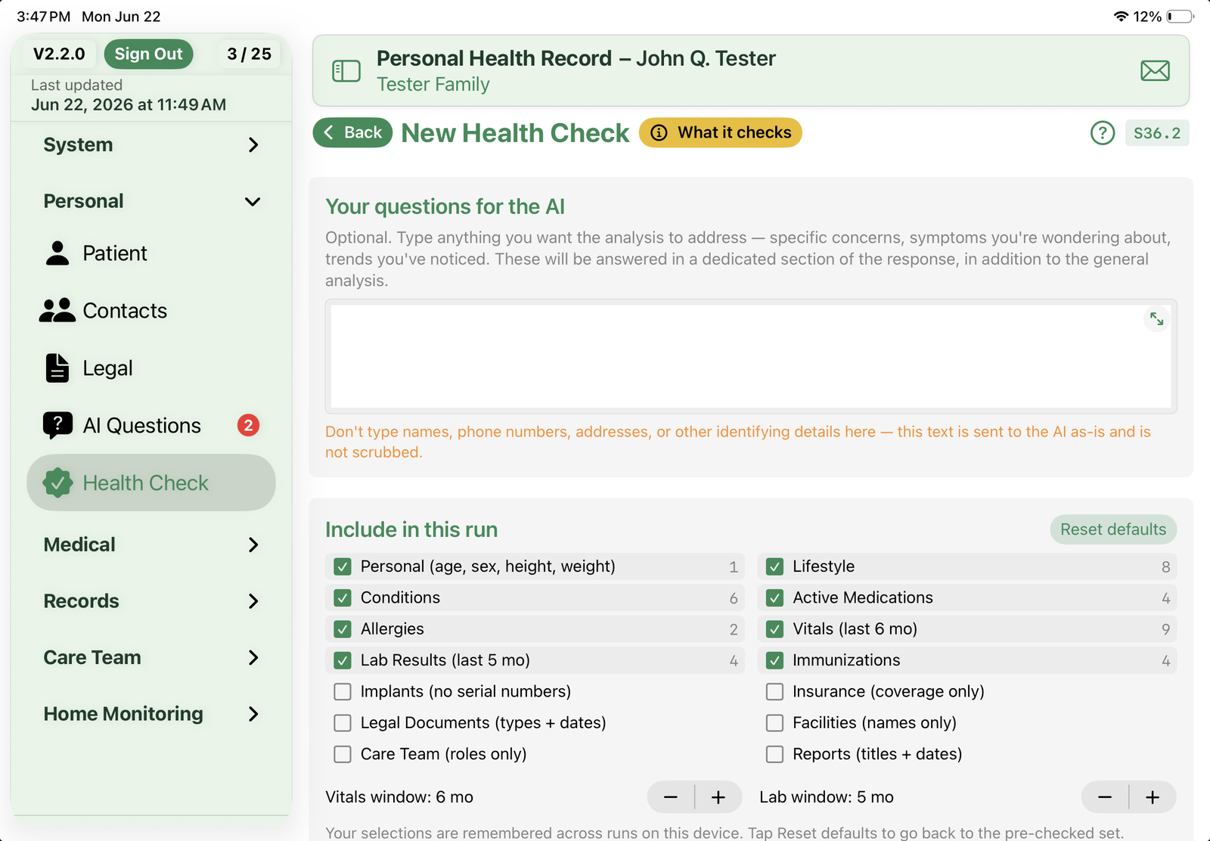Enable Legal Documents (types + dates)

[343, 723]
